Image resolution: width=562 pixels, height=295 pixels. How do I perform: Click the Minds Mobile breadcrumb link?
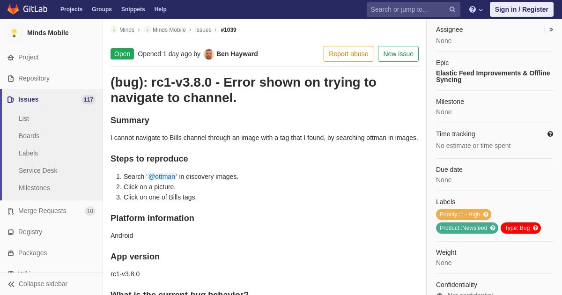click(169, 30)
